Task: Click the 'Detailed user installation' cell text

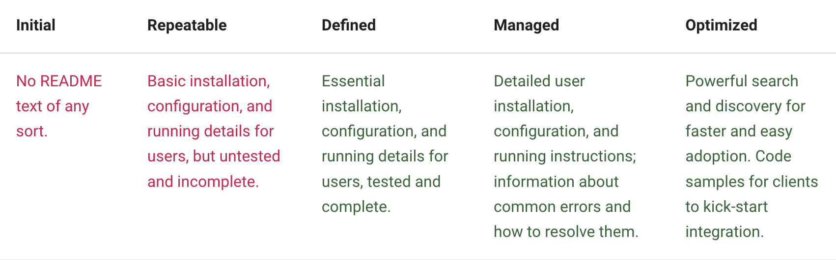Action: click(x=566, y=156)
